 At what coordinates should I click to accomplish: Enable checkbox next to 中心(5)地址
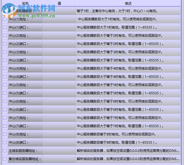tap(5, 85)
